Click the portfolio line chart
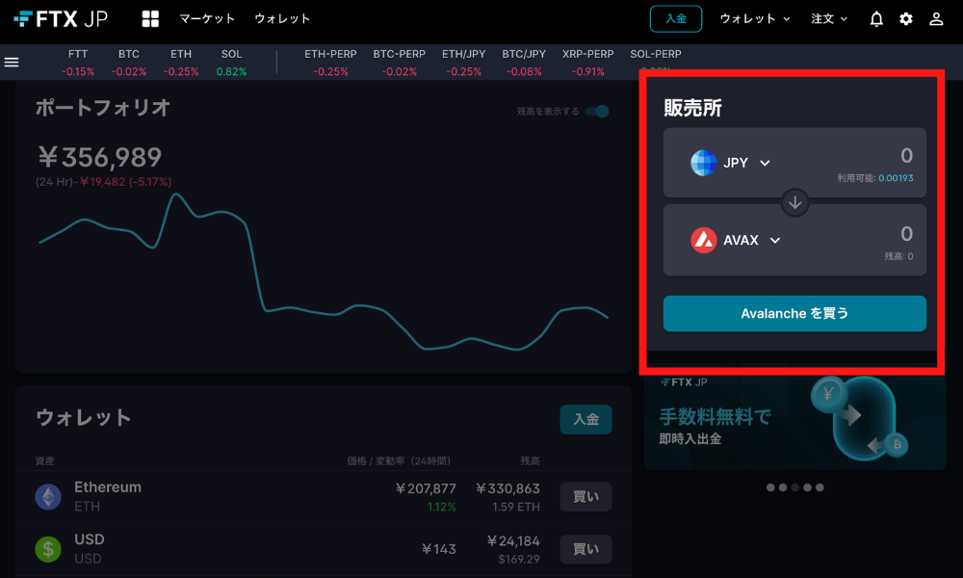 point(324,272)
